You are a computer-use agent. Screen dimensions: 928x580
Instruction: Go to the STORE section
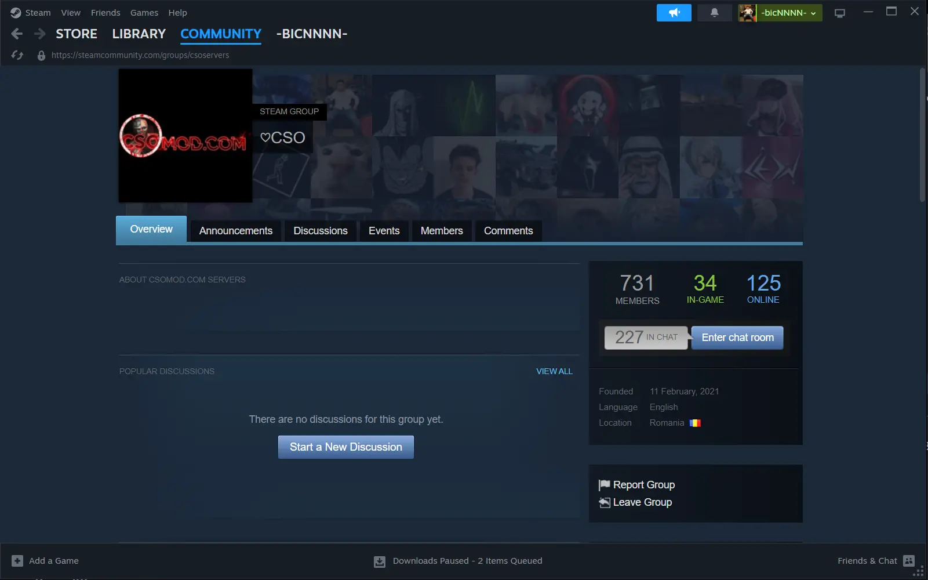tap(77, 34)
